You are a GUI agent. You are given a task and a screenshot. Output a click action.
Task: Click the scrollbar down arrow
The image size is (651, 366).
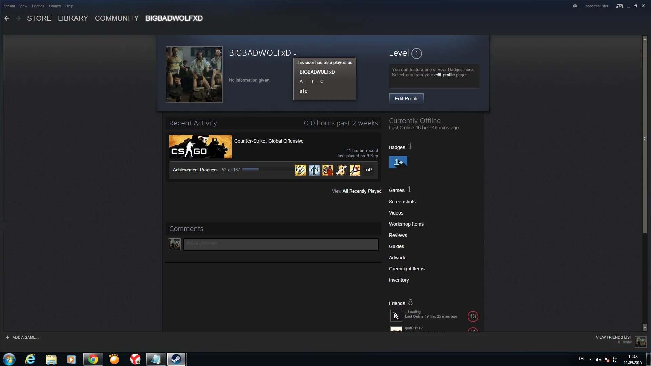pos(645,328)
